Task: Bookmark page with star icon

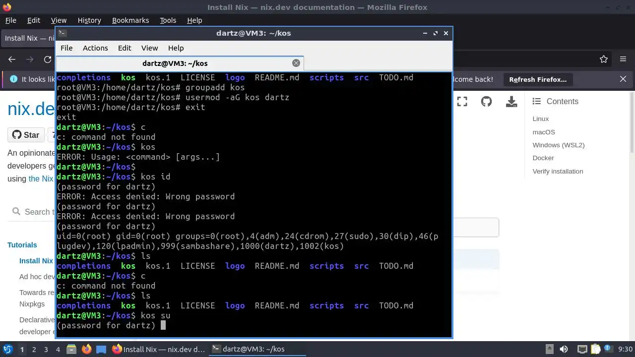Action: pos(604,59)
